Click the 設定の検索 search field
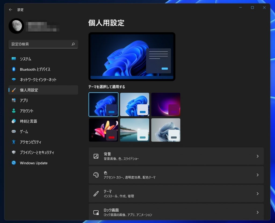This screenshot has width=275, height=223. [x=40, y=44]
